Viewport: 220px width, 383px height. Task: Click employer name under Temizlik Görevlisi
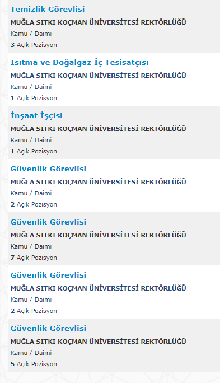[98, 22]
